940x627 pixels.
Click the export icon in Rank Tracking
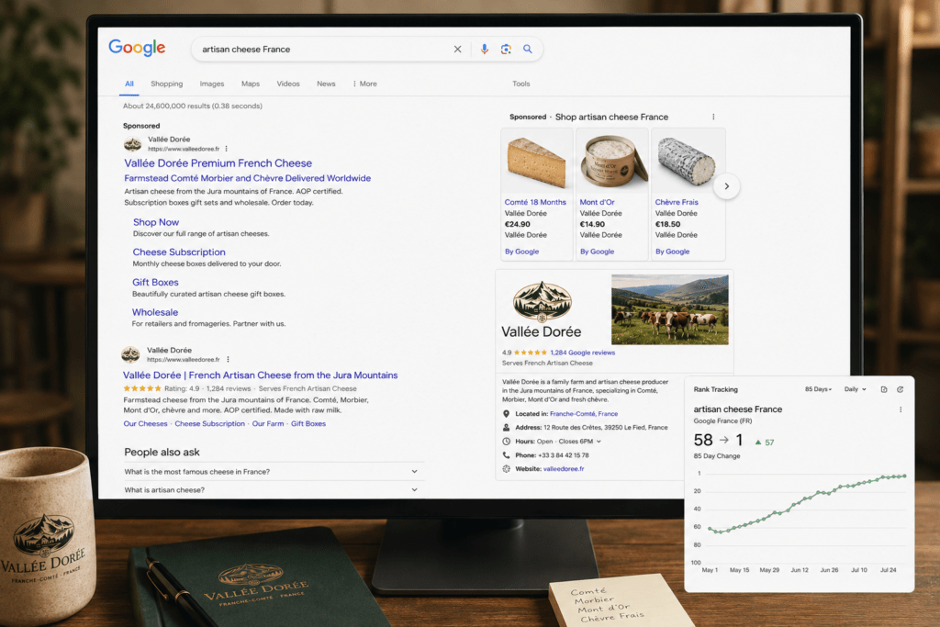[x=884, y=389]
